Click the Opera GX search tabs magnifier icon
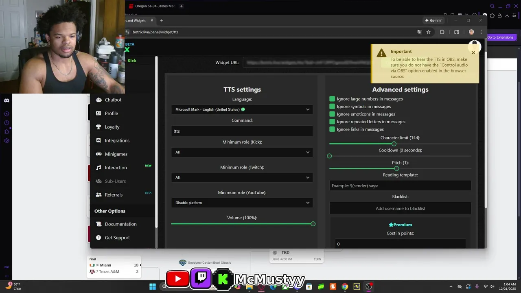The image size is (521, 293). coord(493,6)
